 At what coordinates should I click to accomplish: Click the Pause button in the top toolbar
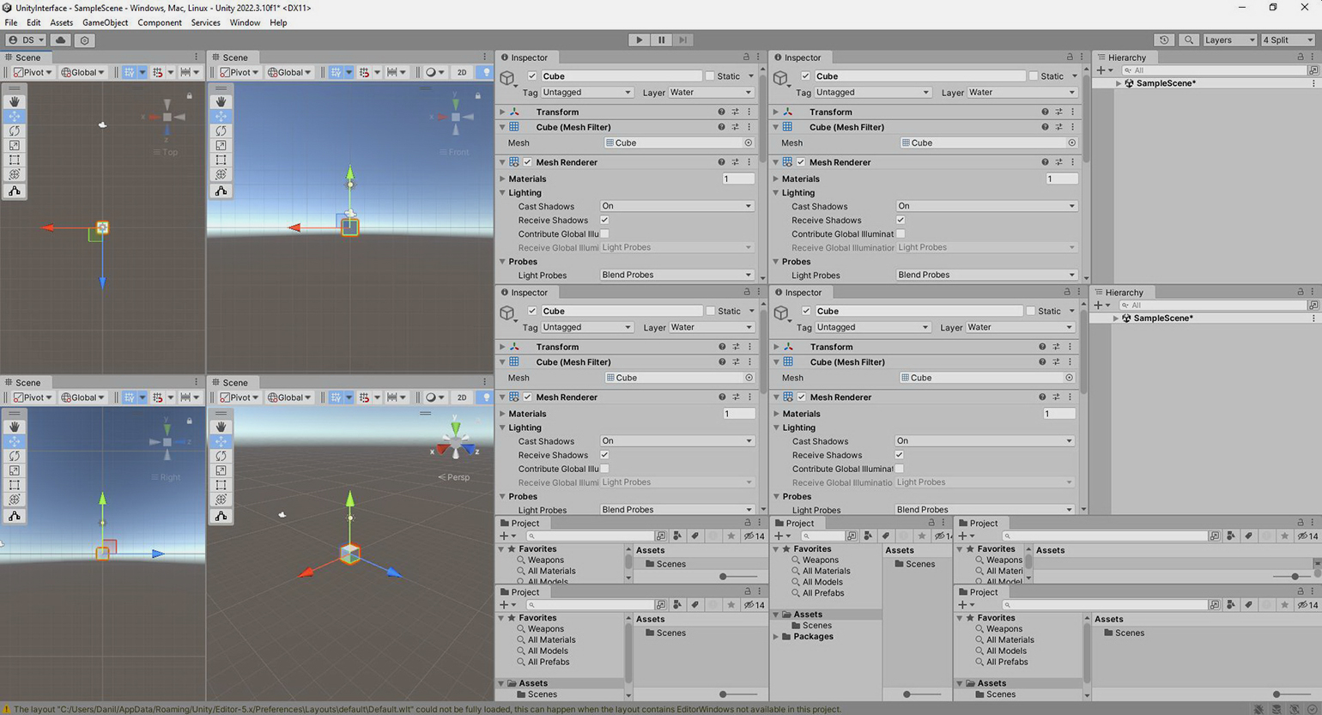point(661,39)
